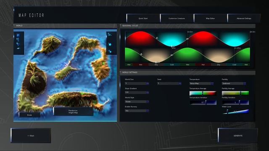Go back with the << Back button

(x=31, y=135)
